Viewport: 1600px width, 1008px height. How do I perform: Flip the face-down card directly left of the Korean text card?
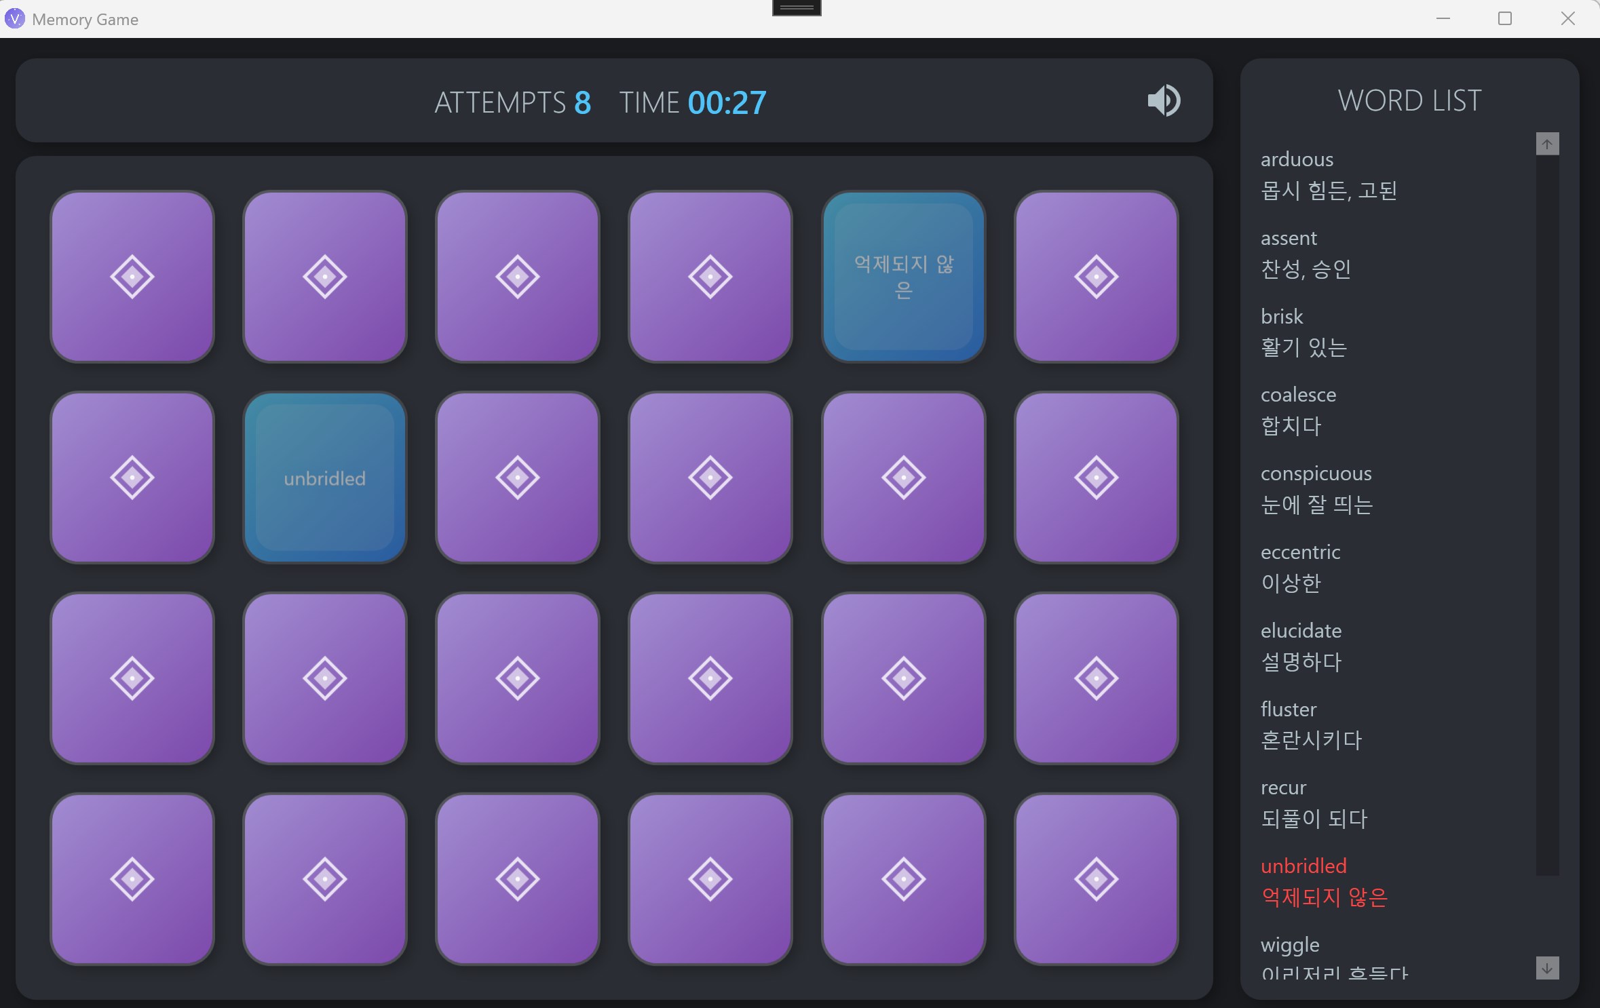coord(710,276)
